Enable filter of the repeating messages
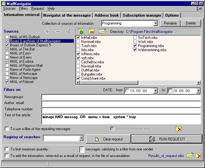205x168 pixels. pyautogui.click(x=7, y=129)
